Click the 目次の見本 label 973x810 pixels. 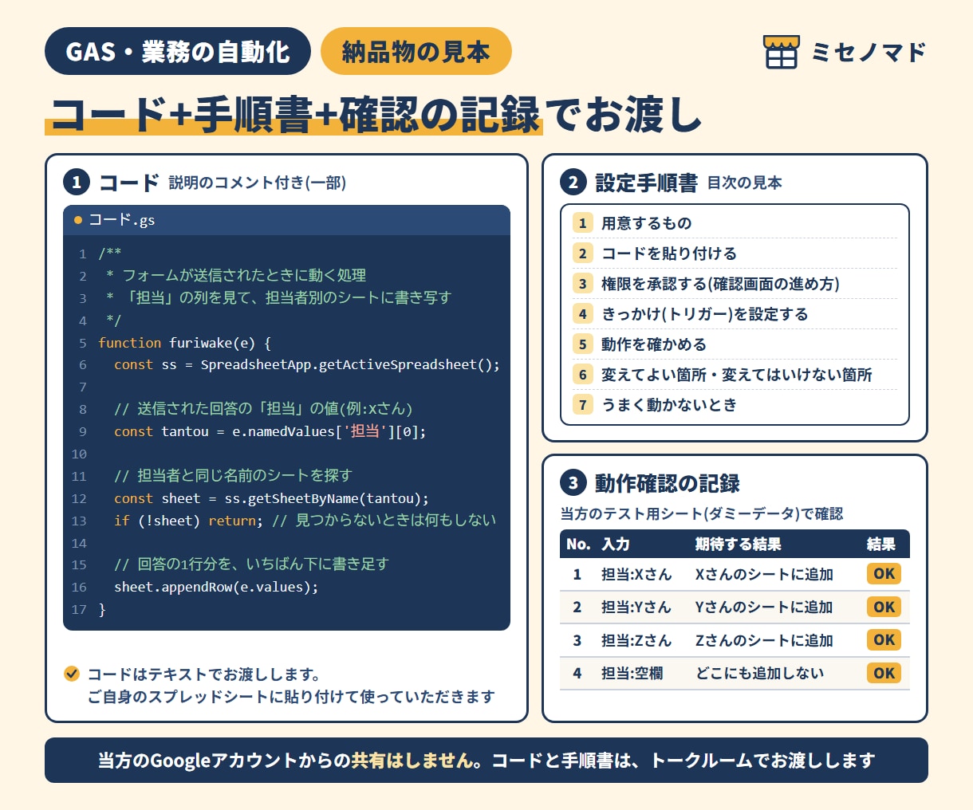point(745,183)
